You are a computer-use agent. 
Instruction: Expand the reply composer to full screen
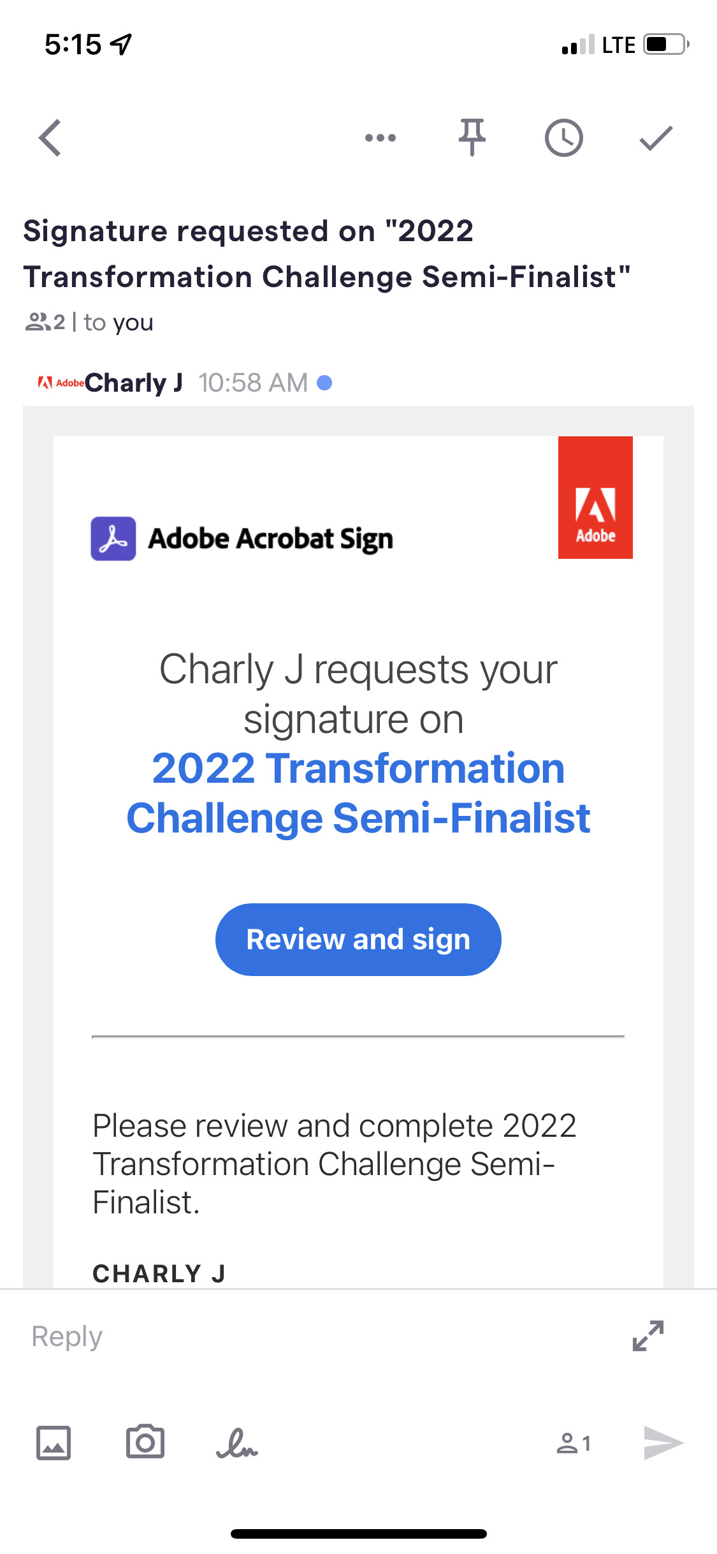tap(648, 1336)
